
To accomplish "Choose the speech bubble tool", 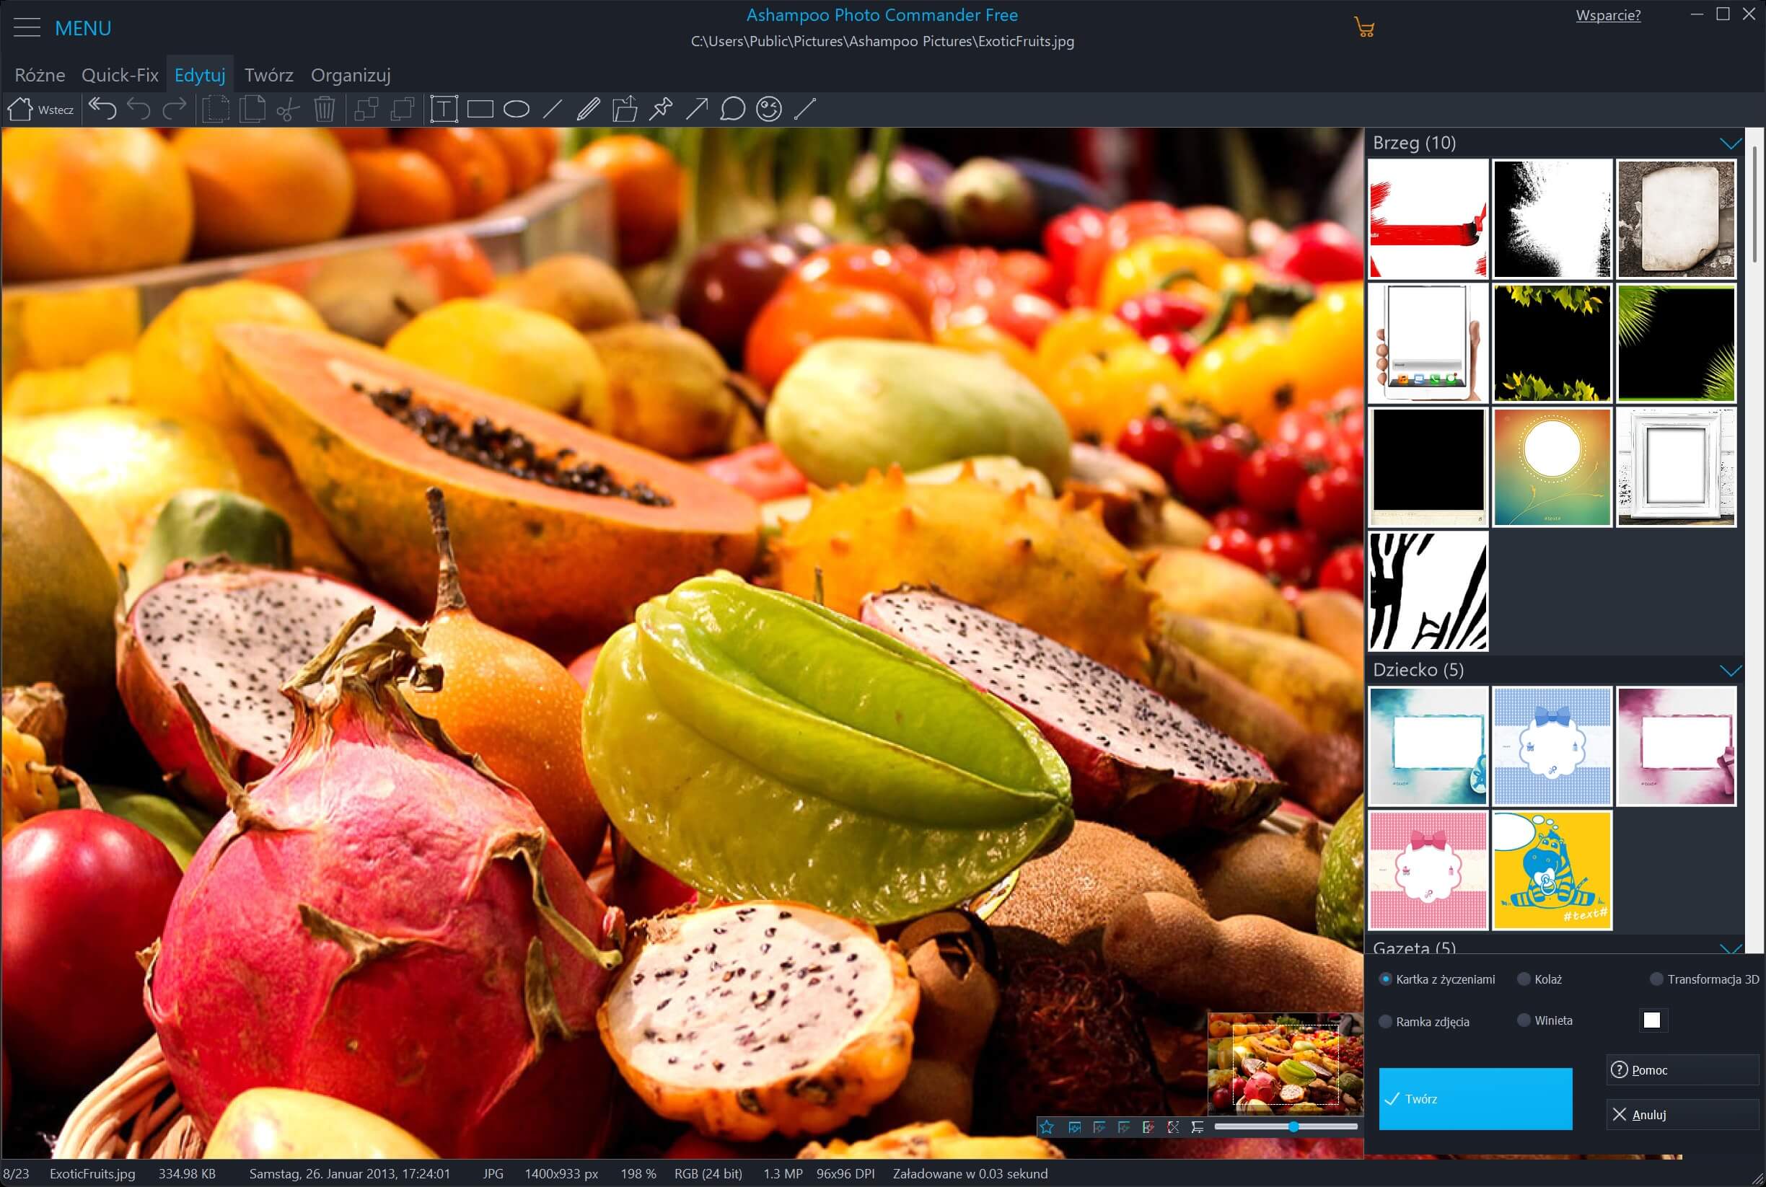I will (732, 109).
